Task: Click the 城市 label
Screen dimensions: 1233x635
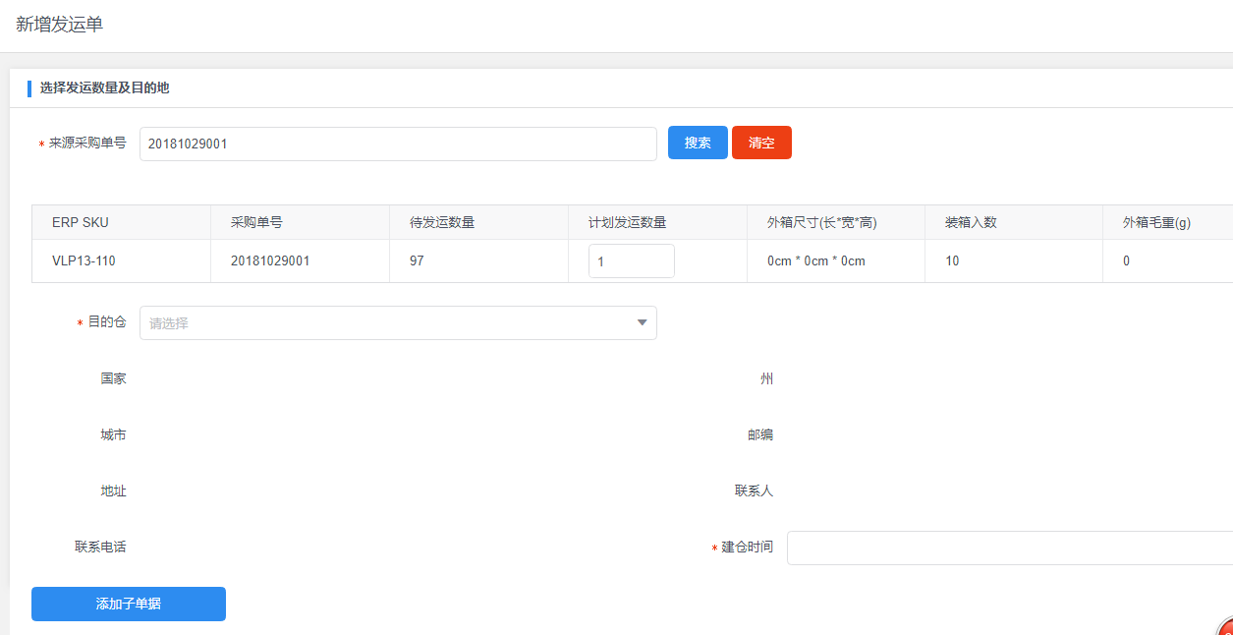Action: [113, 434]
